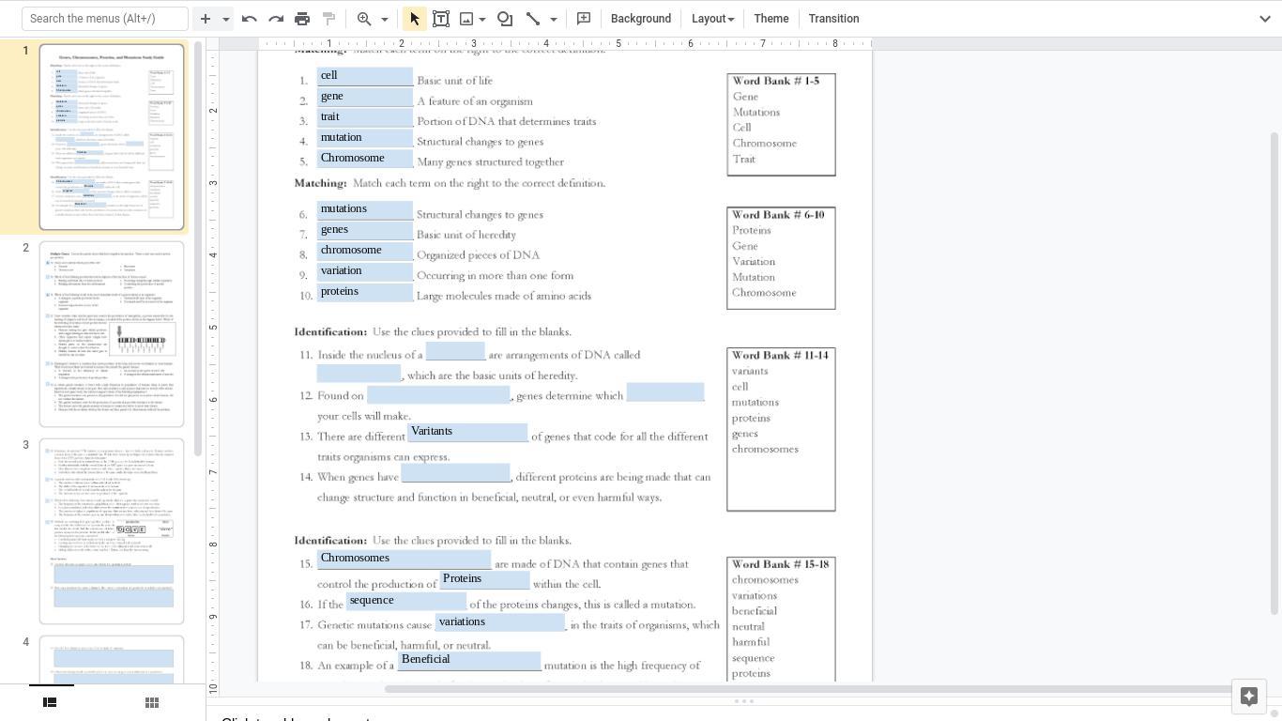This screenshot has width=1282, height=721.
Task: Switch to grid view
Action: click(152, 702)
